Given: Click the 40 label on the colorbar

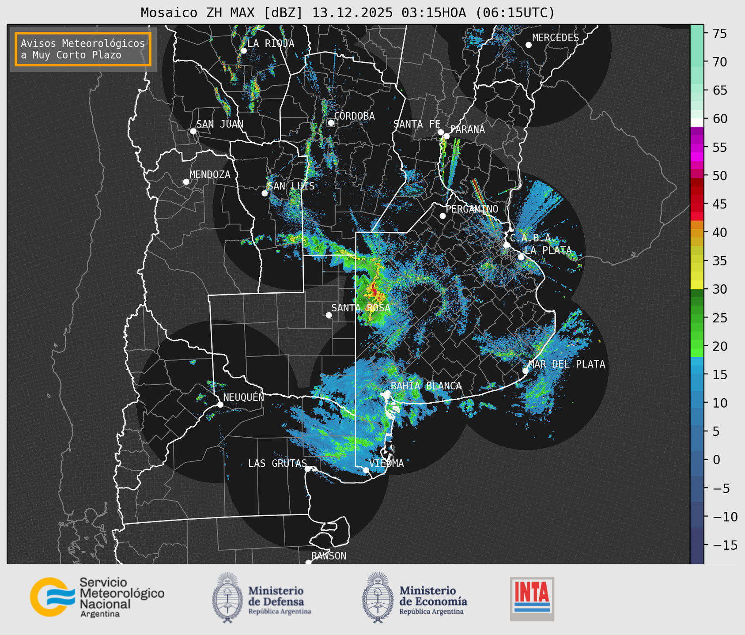Looking at the screenshot, I should point(719,233).
